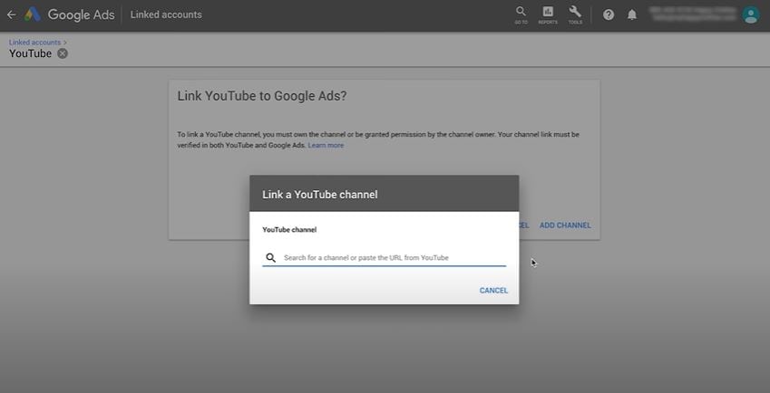Click the search magnifier in the dialog

coord(270,258)
